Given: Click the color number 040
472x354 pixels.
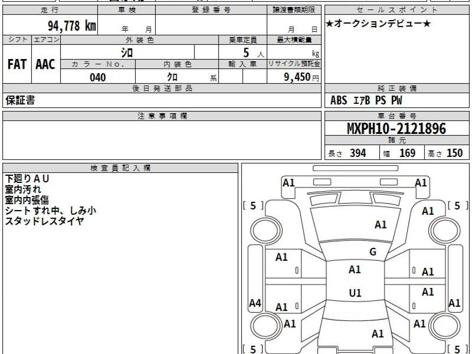Looking at the screenshot, I should pos(98,77).
